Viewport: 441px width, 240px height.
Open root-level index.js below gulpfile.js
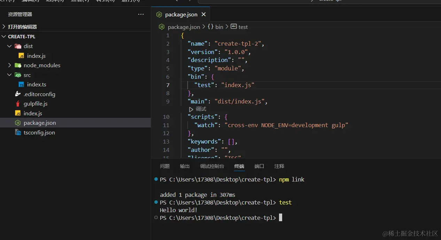(33, 113)
